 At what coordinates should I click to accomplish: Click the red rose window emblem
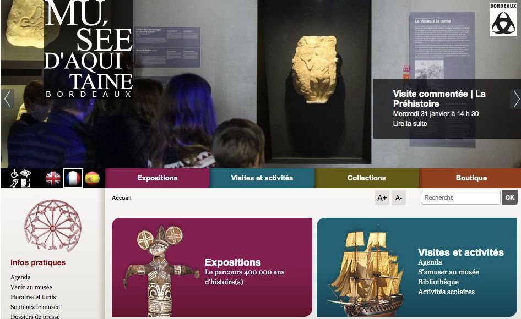[53, 226]
